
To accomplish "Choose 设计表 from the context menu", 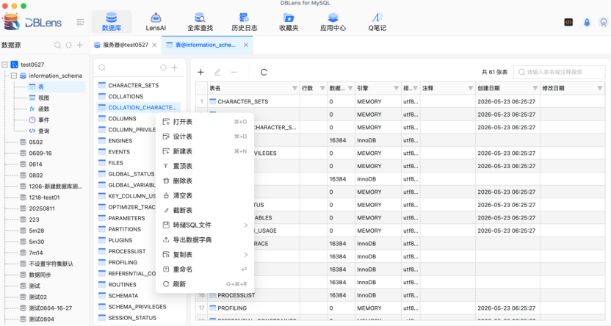I will (205, 137).
